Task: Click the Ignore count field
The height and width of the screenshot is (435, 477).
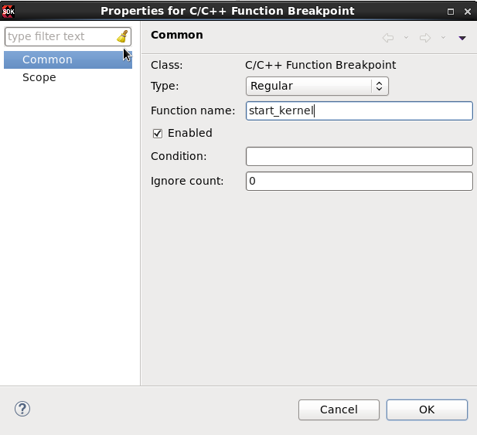Action: click(359, 181)
